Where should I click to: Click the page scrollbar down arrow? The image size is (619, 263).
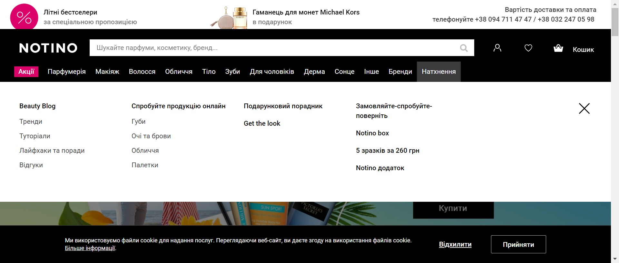pyautogui.click(x=615, y=259)
